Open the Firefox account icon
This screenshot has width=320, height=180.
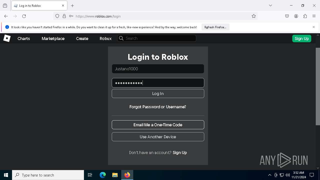tap(296, 16)
